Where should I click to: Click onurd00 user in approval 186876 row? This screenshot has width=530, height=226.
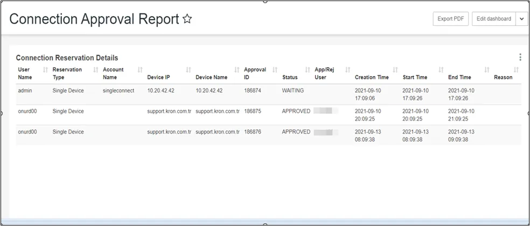coord(27,132)
